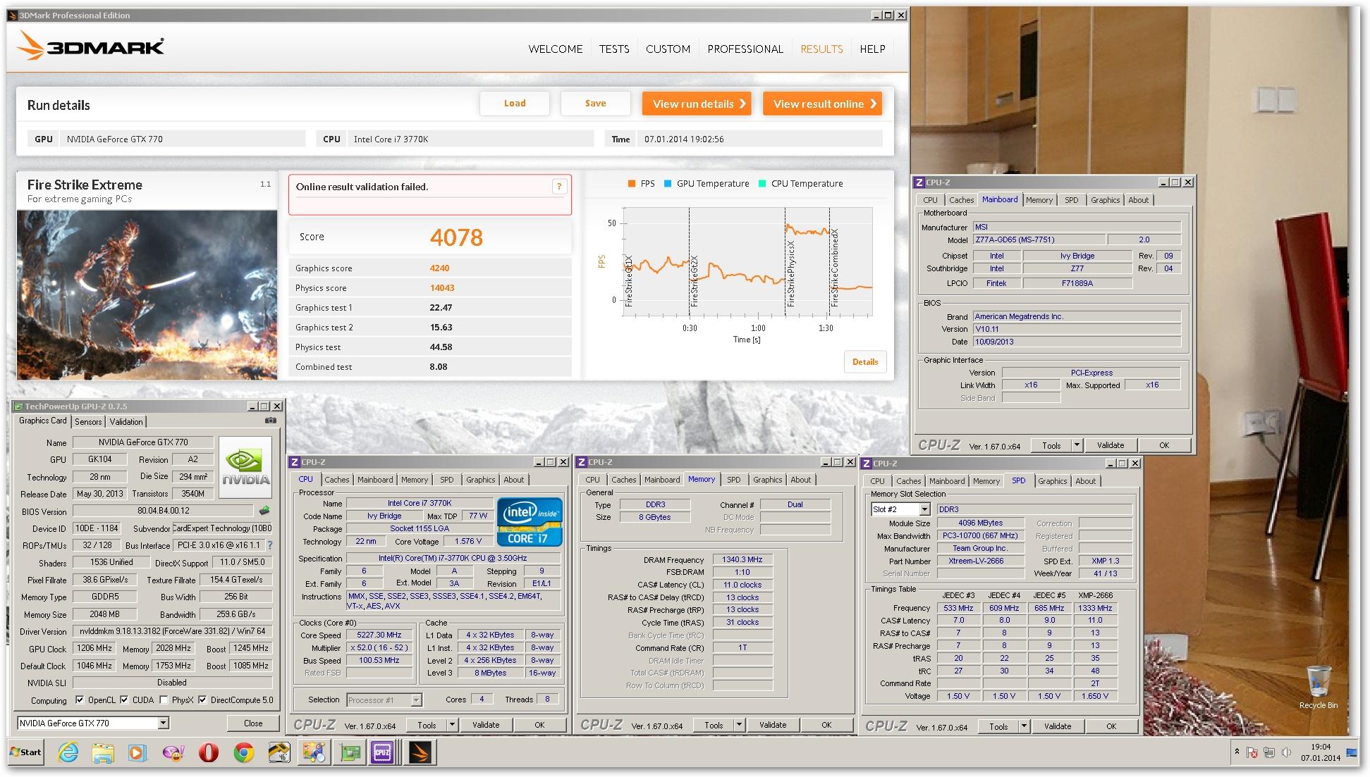Image resolution: width=1370 pixels, height=777 pixels.
Task: Click the Details button under the chart
Action: tap(865, 362)
